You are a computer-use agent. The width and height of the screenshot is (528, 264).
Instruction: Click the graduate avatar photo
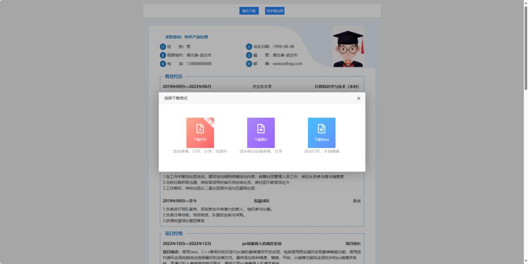pyautogui.click(x=348, y=47)
